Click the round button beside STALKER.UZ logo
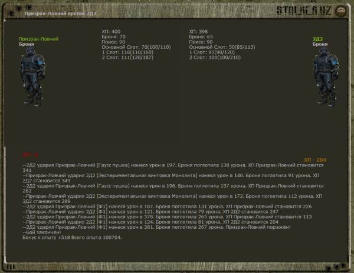The width and height of the screenshot is (354, 273). (342, 11)
